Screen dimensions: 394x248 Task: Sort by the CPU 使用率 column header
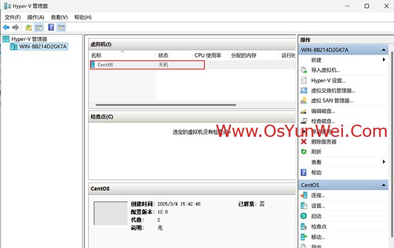(x=211, y=55)
